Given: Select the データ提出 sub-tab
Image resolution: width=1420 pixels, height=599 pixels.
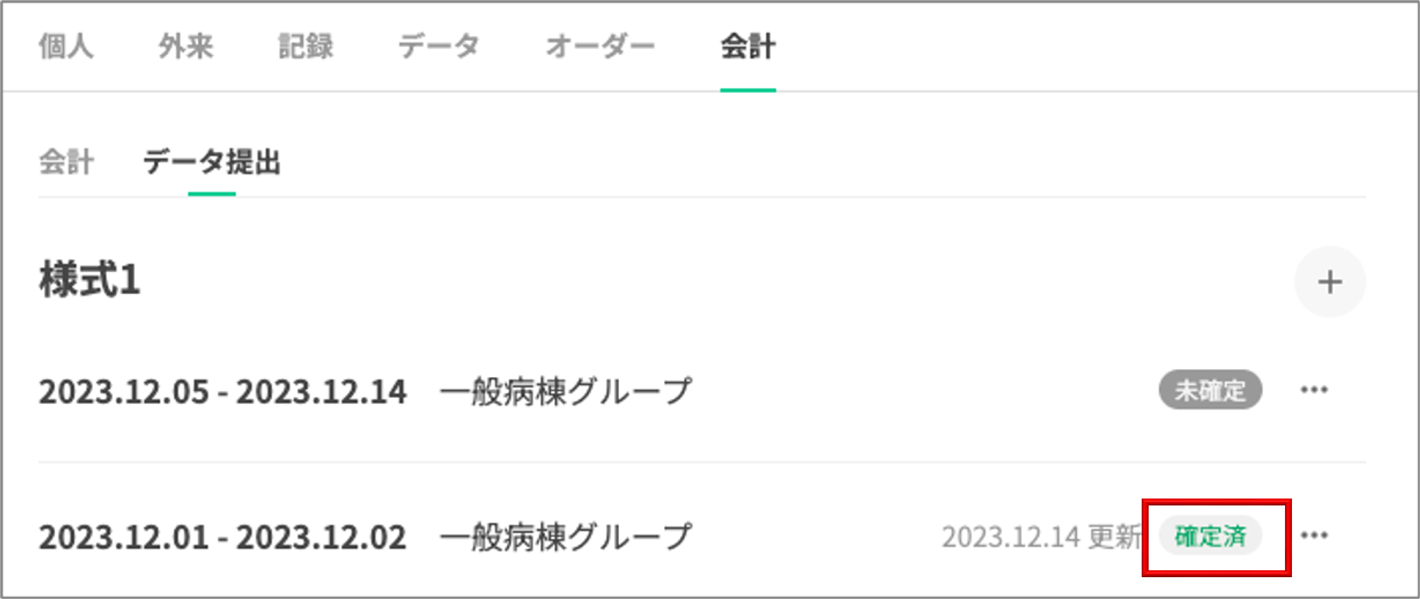Looking at the screenshot, I should tap(212, 162).
